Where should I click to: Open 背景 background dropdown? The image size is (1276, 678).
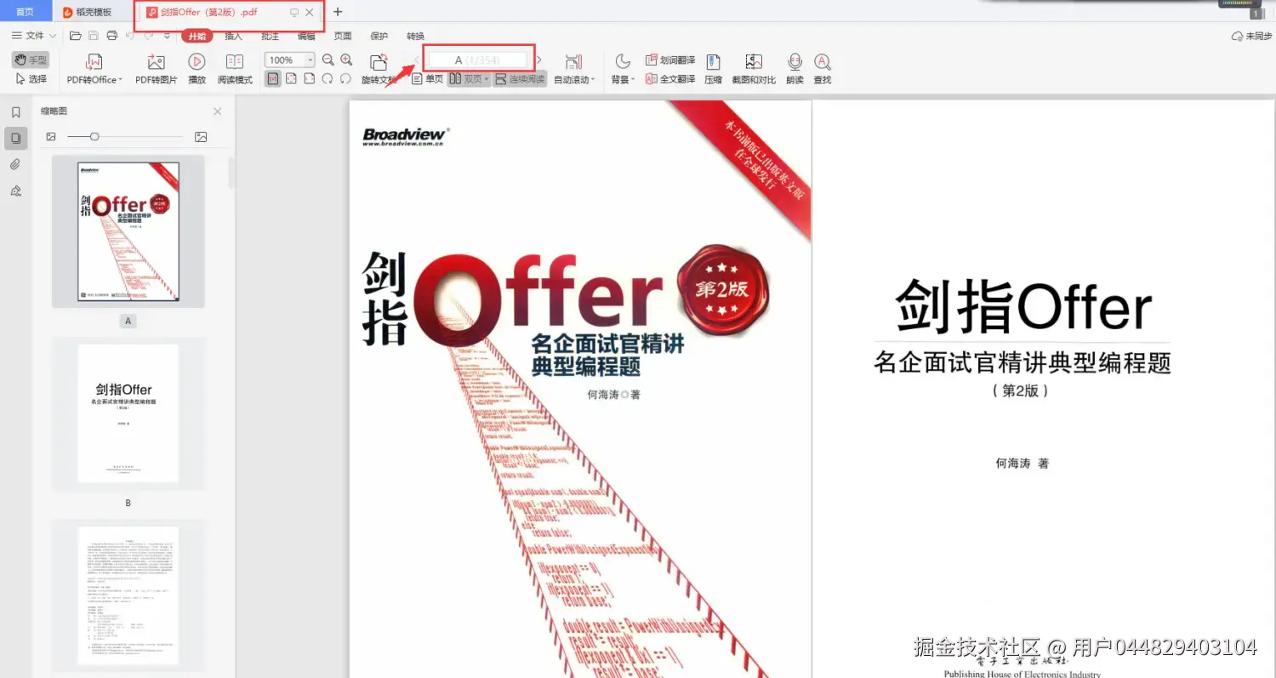tap(623, 69)
